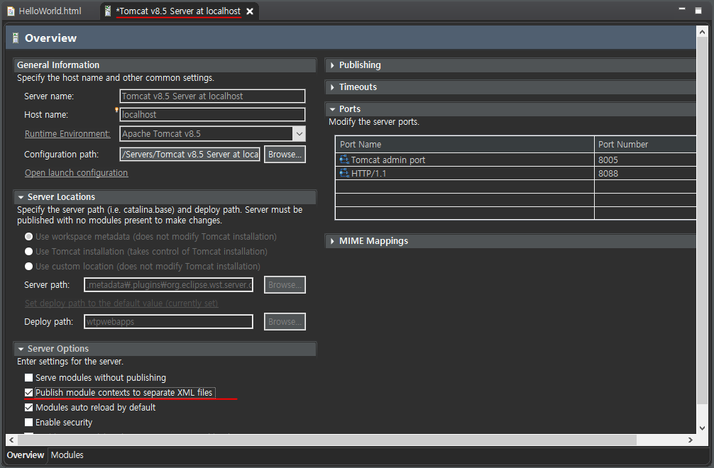Click the server icon beside Overview heading
The height and width of the screenshot is (468, 714).
coord(16,38)
